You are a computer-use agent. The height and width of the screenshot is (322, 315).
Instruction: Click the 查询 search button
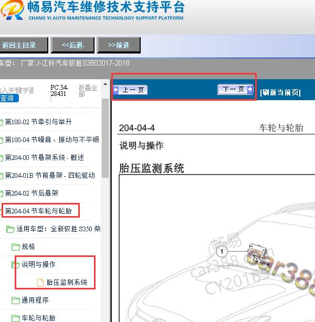coord(9,98)
